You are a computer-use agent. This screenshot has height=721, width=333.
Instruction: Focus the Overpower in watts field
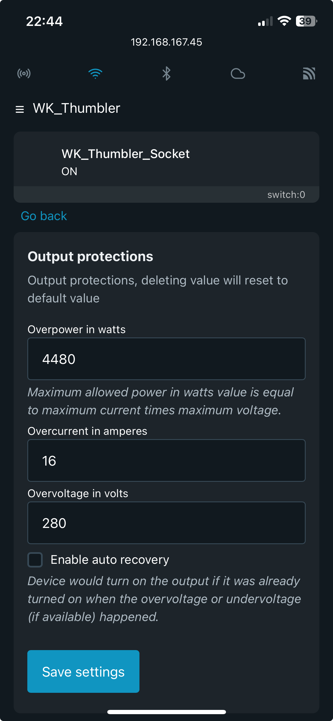coord(166,359)
